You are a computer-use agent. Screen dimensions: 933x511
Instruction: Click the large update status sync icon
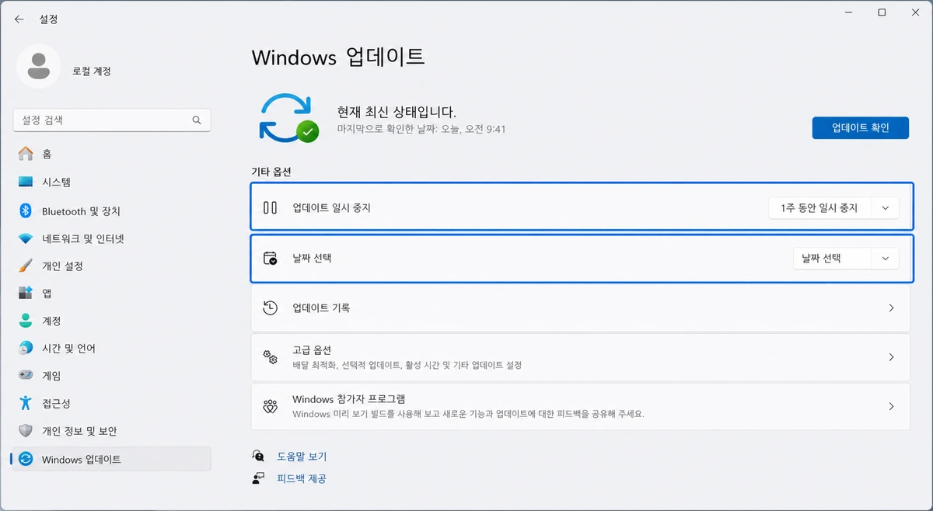(288, 116)
